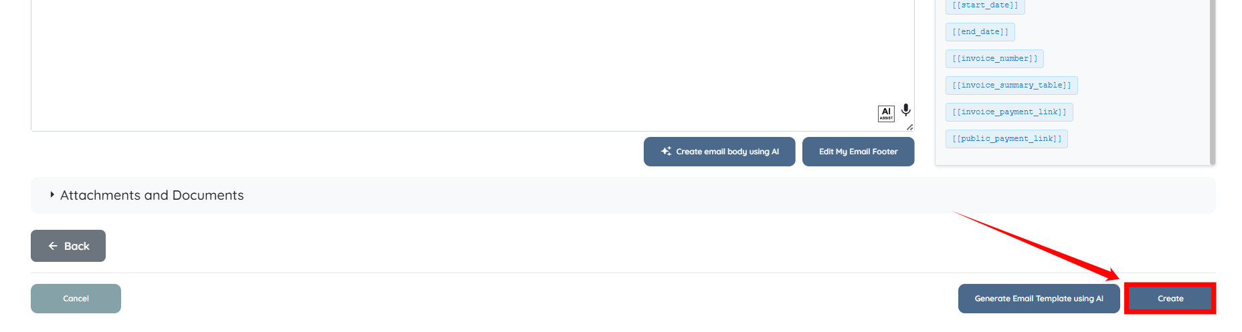
Task: Cancel the email template form
Action: click(x=76, y=299)
